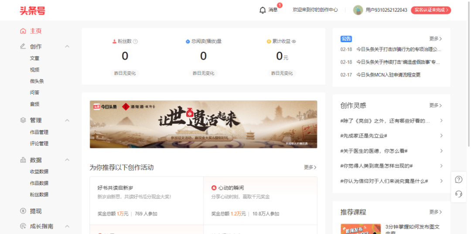The height and width of the screenshot is (234, 471).
Task: Open announcement 今日头条MCN入驻申请流程变更
Action: pos(389,75)
